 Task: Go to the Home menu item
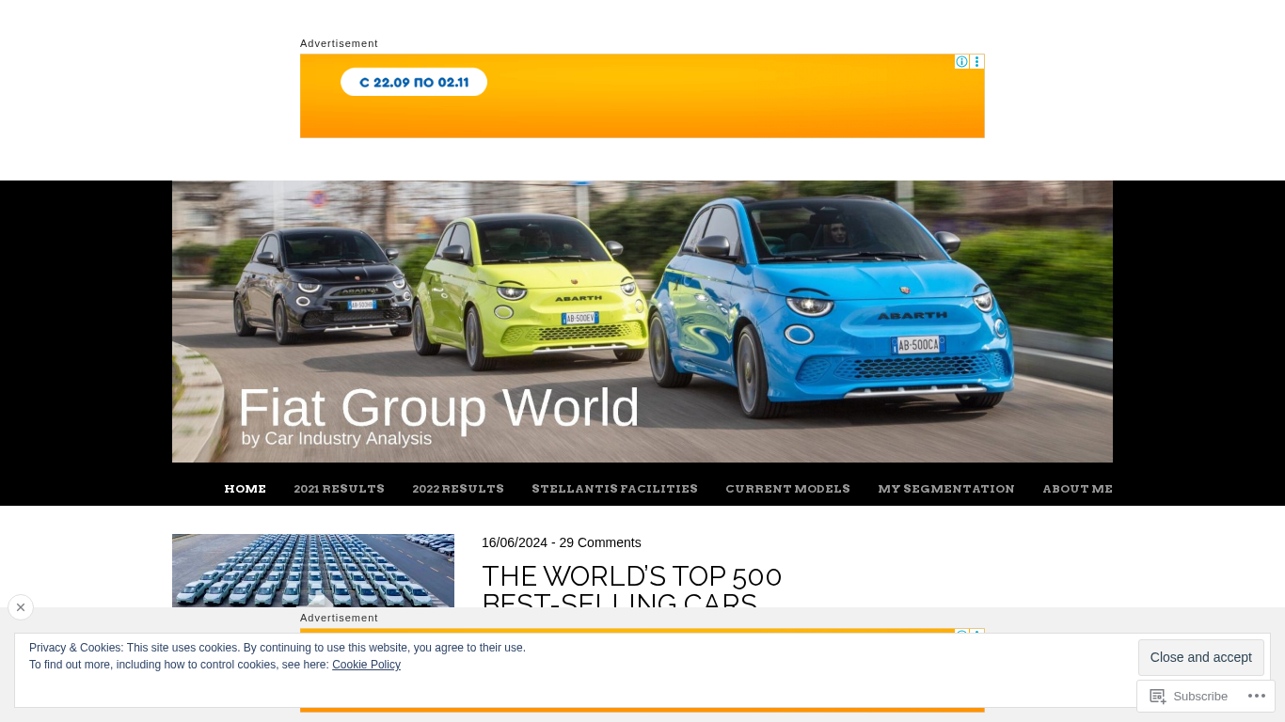pyautogui.click(x=246, y=489)
